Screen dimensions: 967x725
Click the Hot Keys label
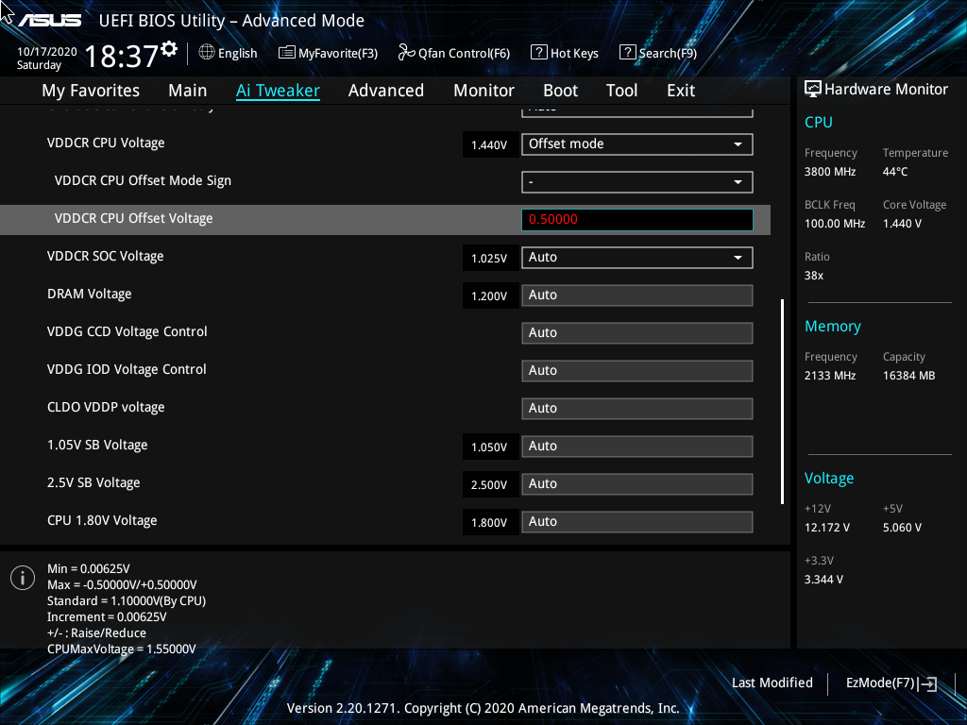[x=574, y=53]
